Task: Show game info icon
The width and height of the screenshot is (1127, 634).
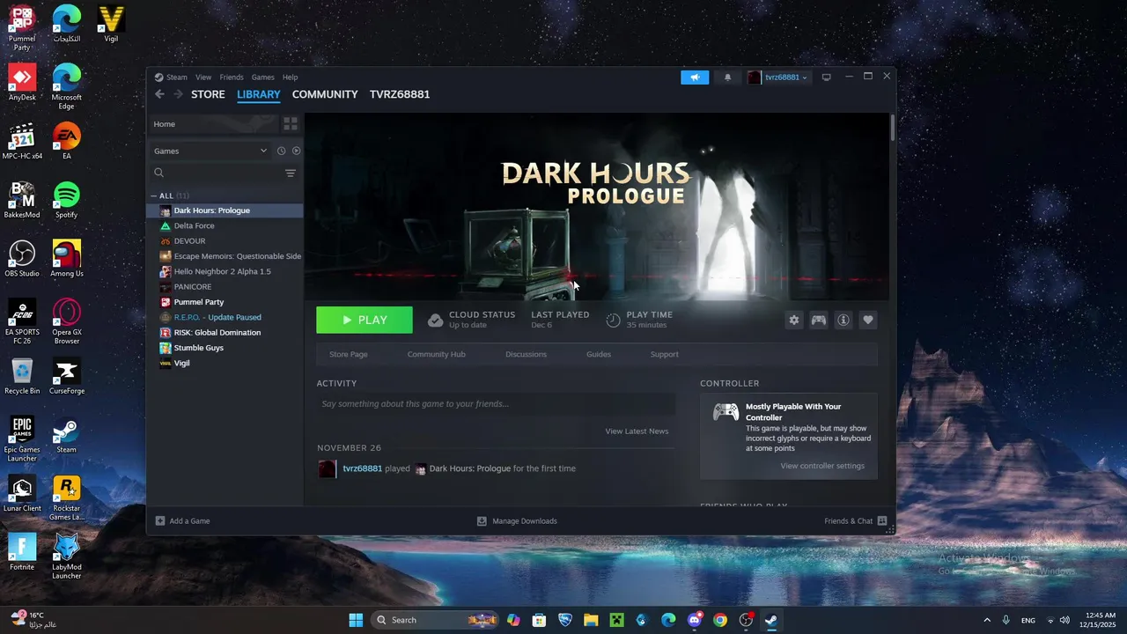Action: tap(843, 320)
